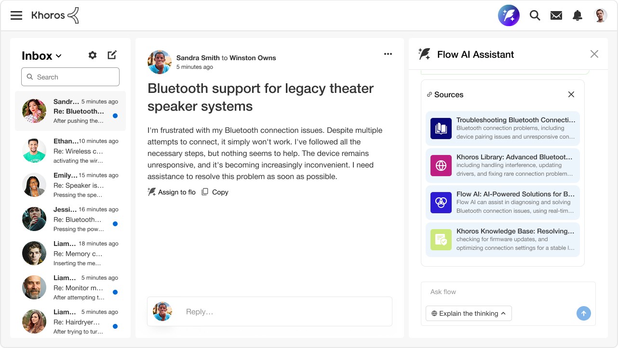Open search from the top bar magnifier

pyautogui.click(x=535, y=15)
